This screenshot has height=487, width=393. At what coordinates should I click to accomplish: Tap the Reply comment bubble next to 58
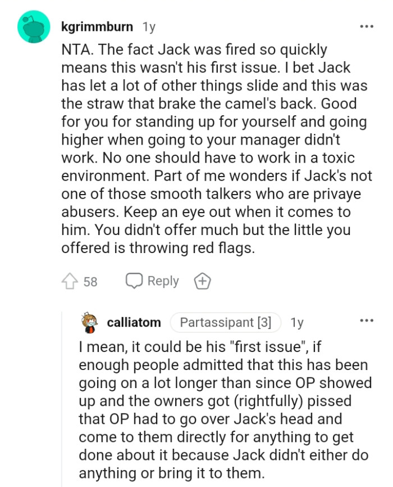click(x=134, y=280)
